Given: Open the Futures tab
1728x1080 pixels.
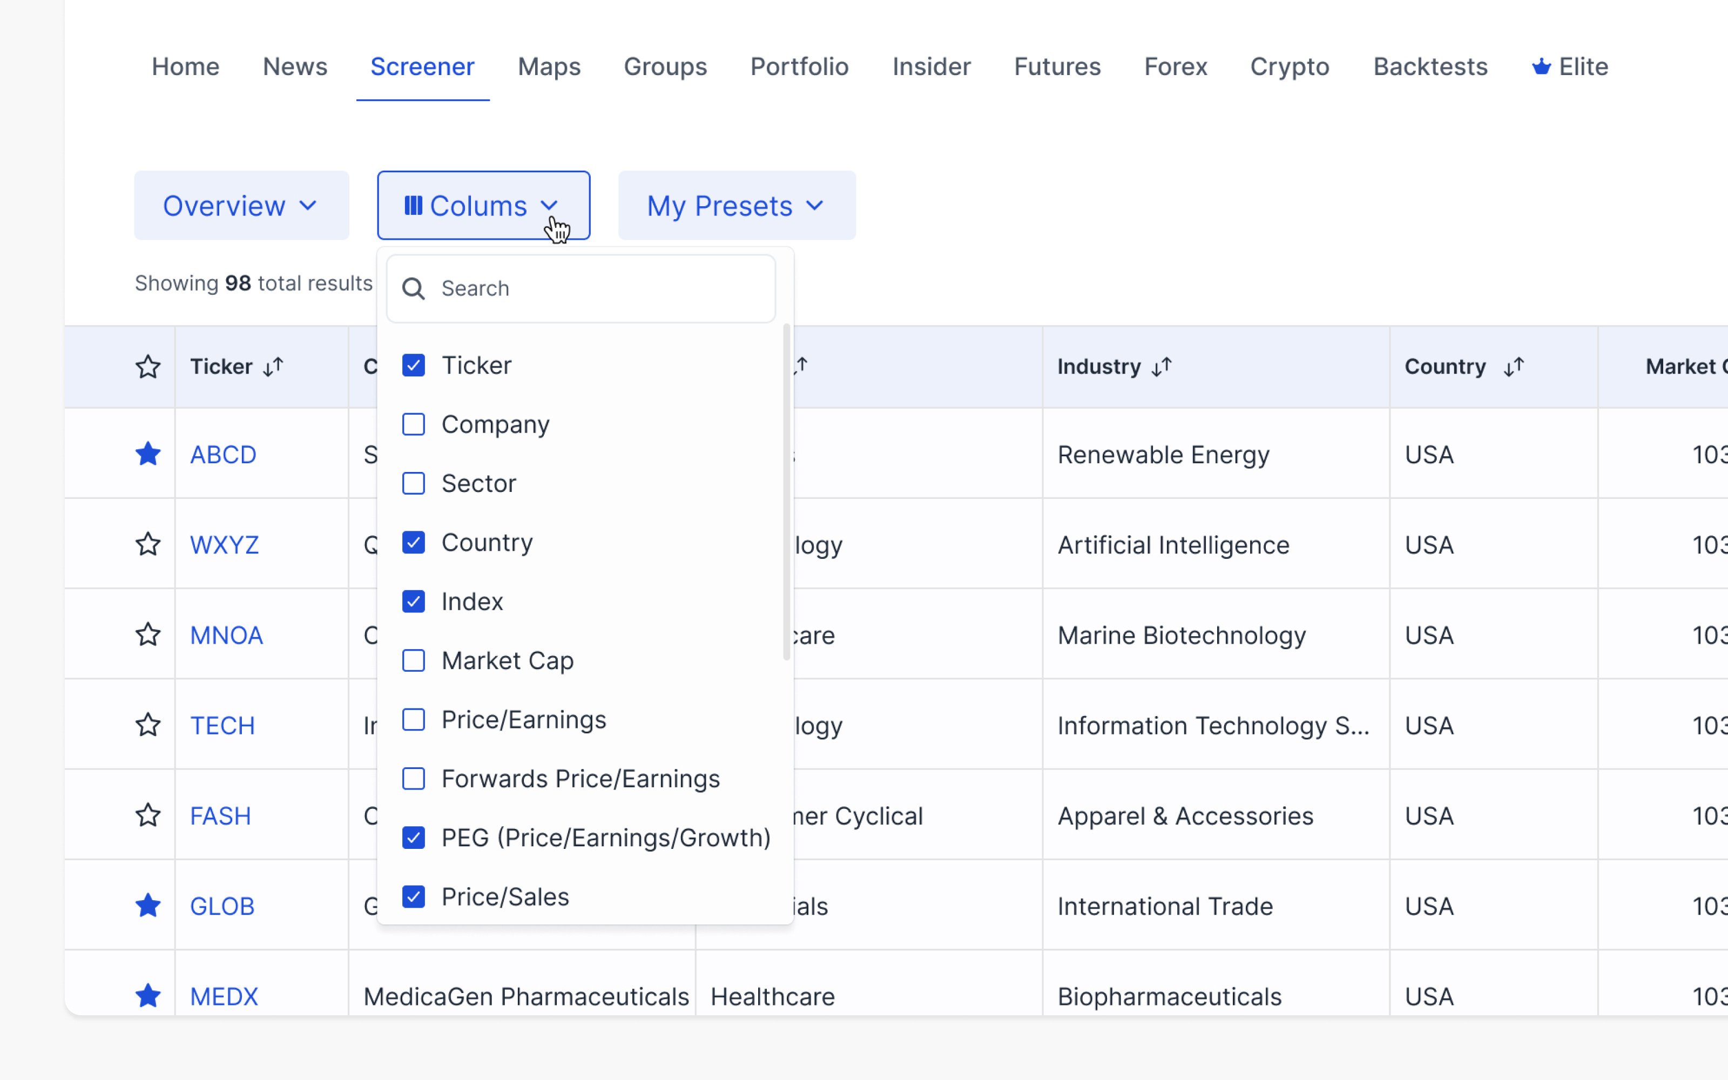Looking at the screenshot, I should 1057,66.
